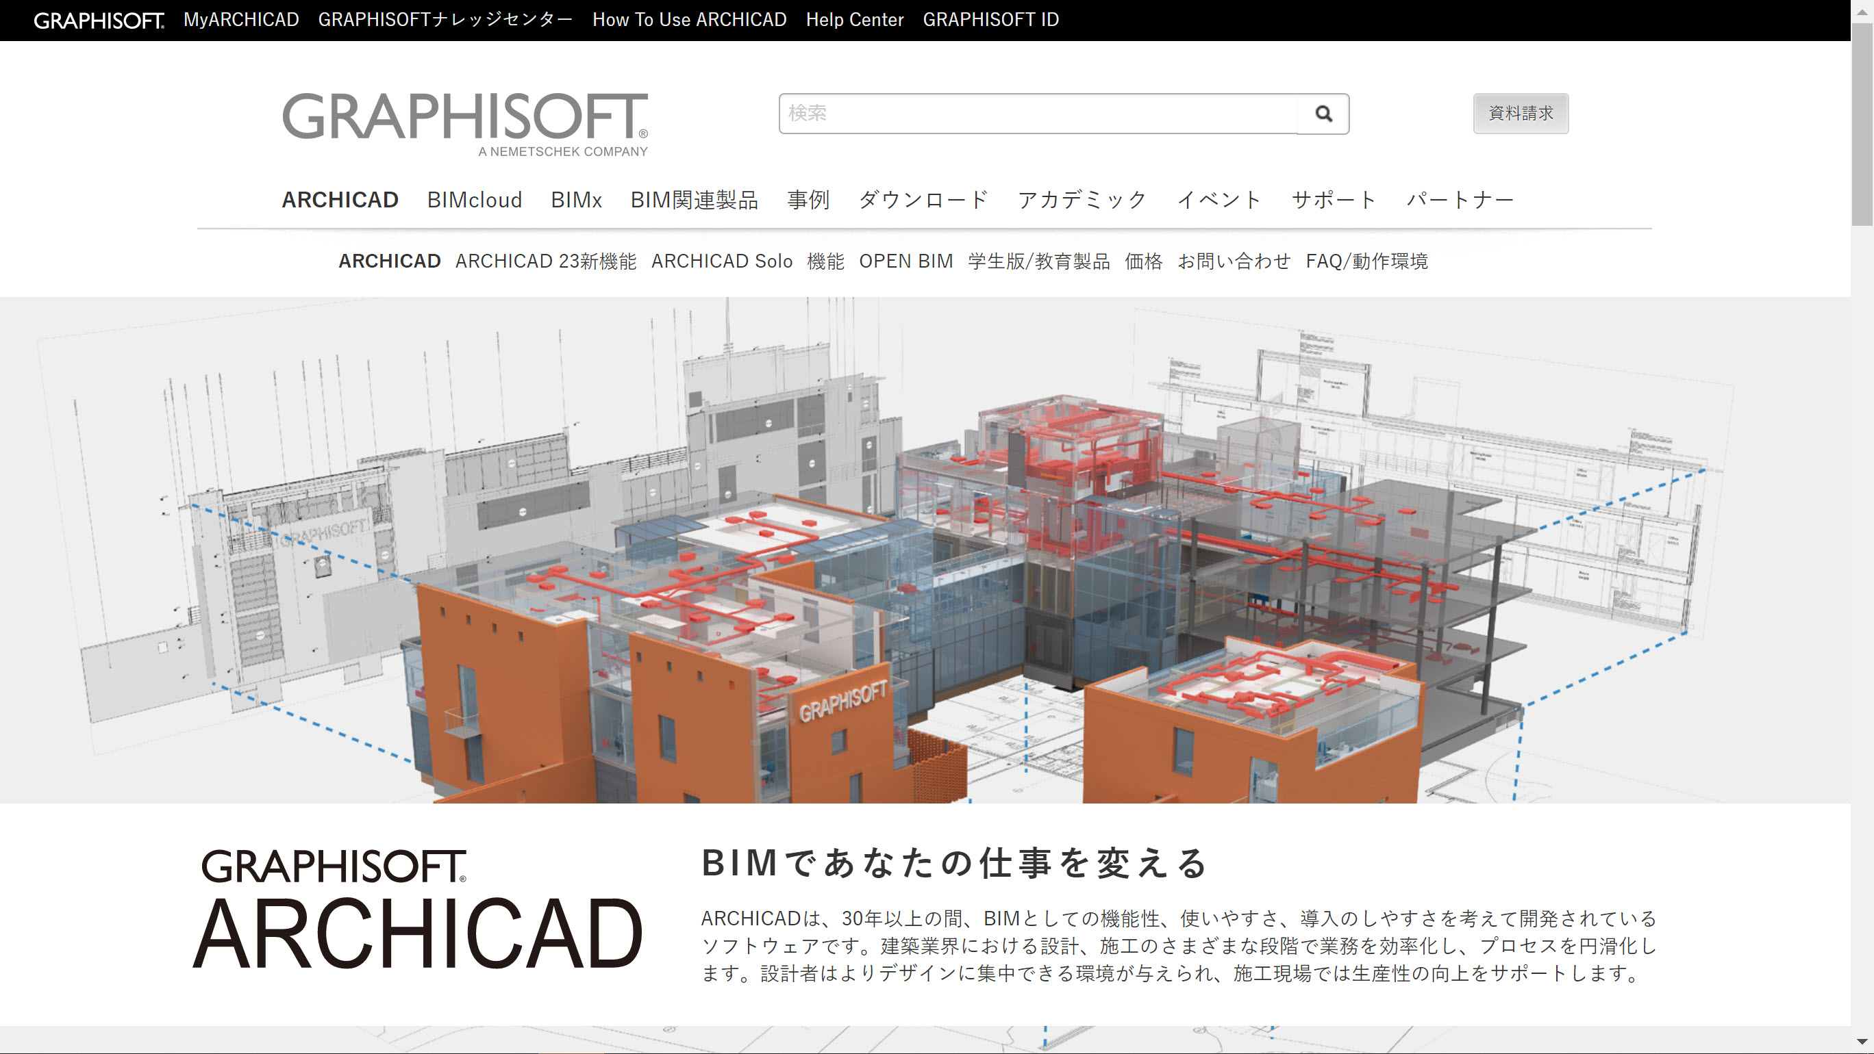
Task: Open the MyARCHICAD page
Action: (242, 20)
